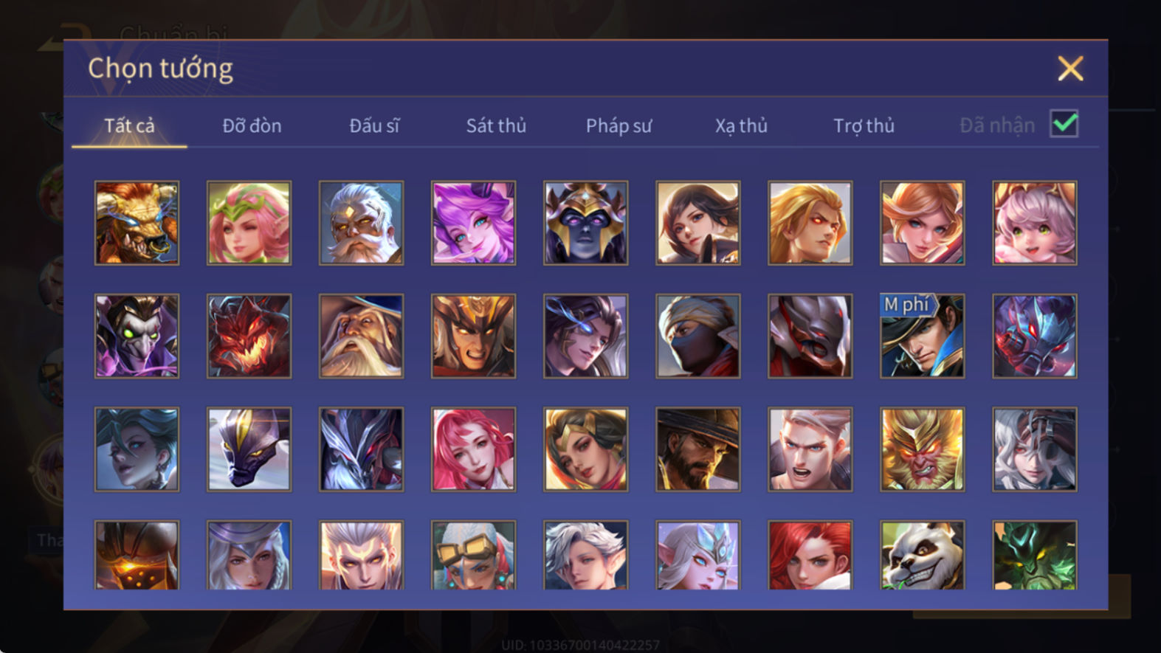Select the cowboy hat bearded hero portrait
This screenshot has width=1161, height=653.
click(697, 449)
